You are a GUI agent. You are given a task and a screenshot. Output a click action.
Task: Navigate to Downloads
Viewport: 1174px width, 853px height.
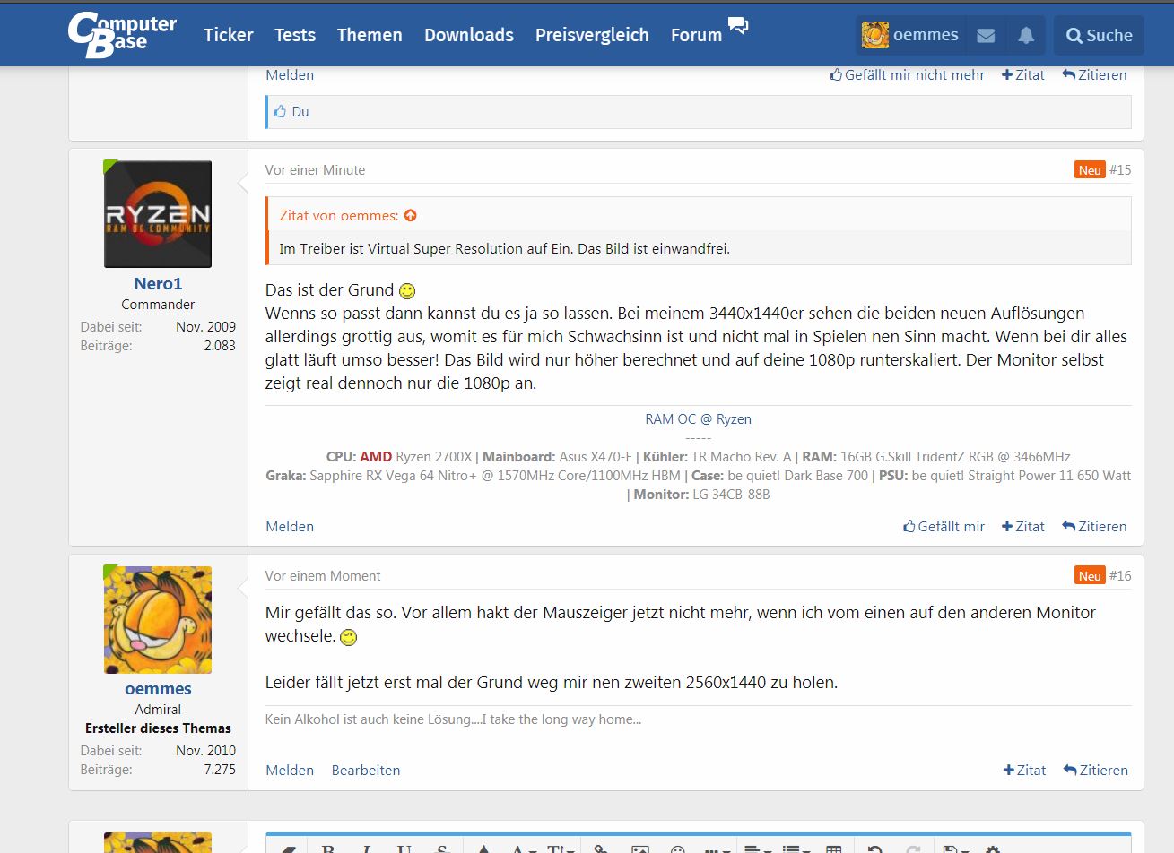(x=469, y=35)
